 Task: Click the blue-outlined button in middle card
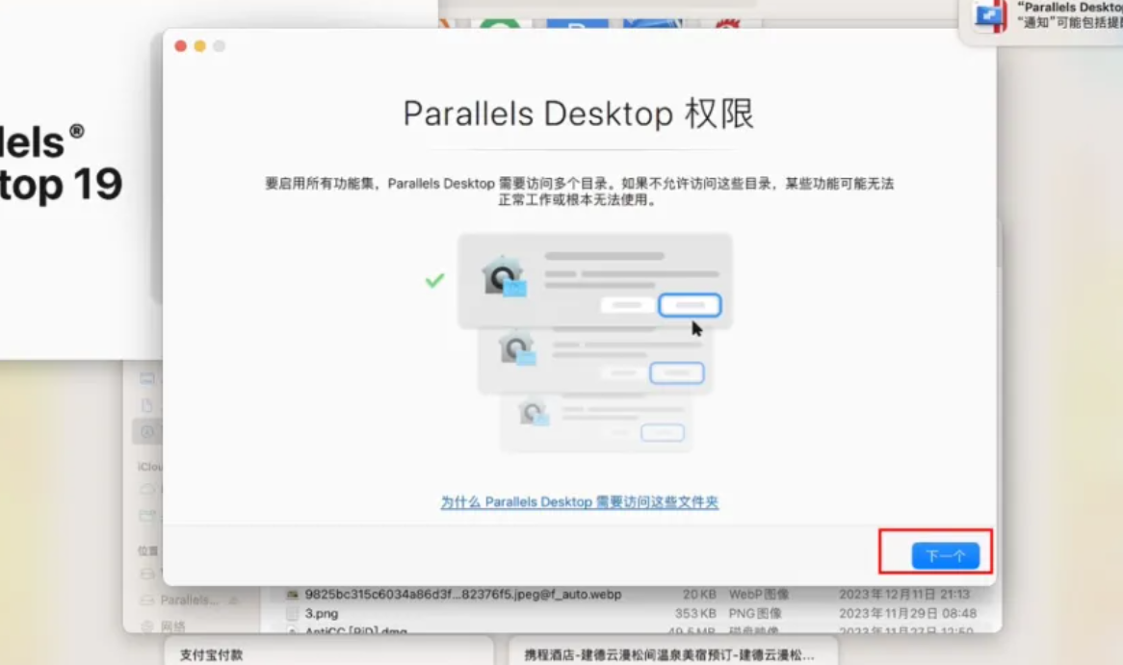[x=676, y=373]
